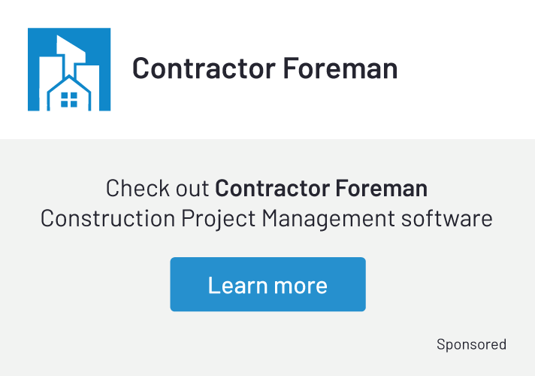Image resolution: width=535 pixels, height=376 pixels.
Task: Click the words Check out
Action: [158, 188]
